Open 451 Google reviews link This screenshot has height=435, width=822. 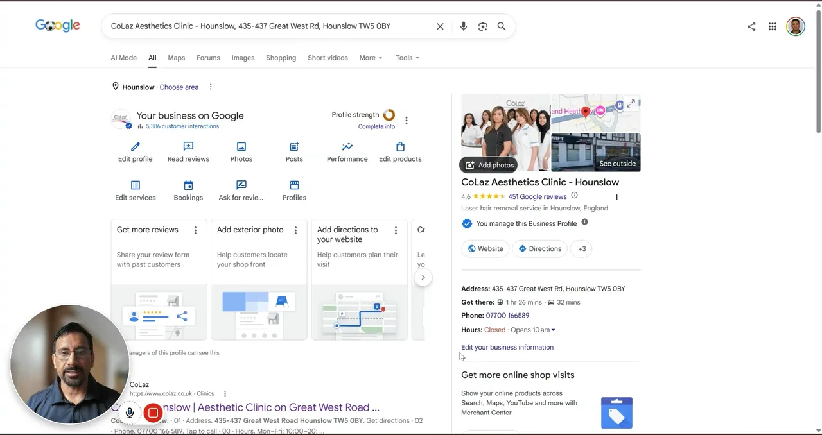tap(538, 196)
